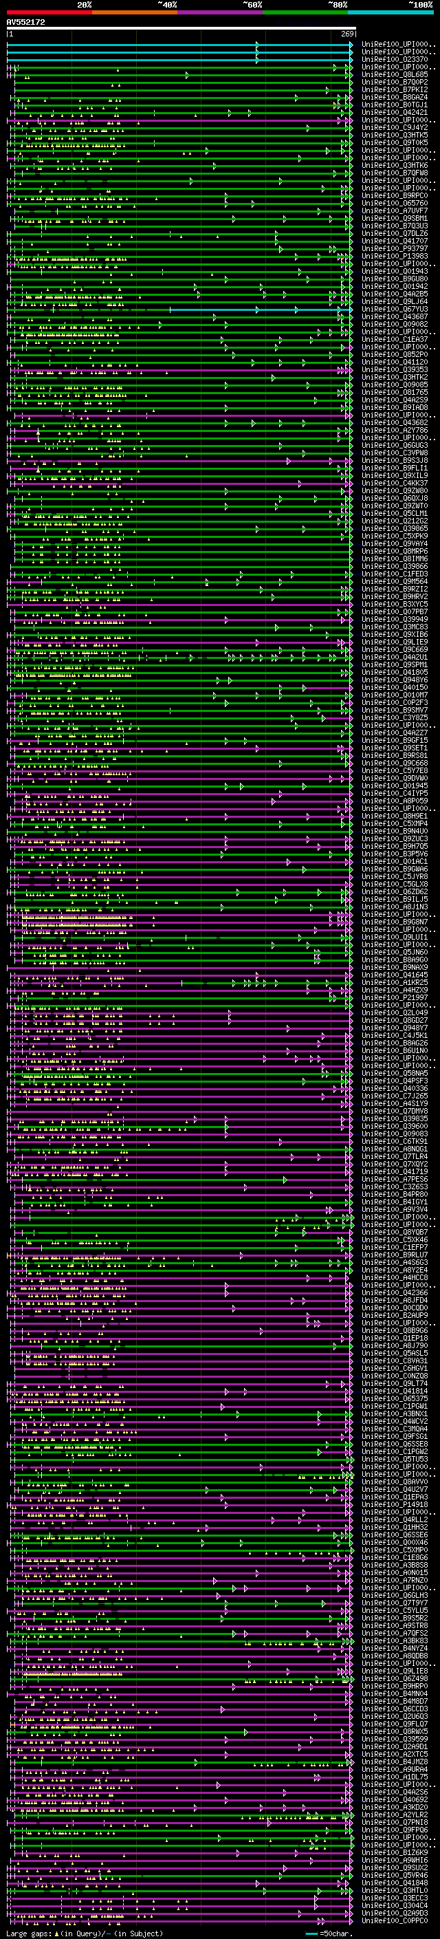Viewport: 440px width, 1939px height.
Task: Select hit label UniRef100_C1EA37
Action: 395,340
